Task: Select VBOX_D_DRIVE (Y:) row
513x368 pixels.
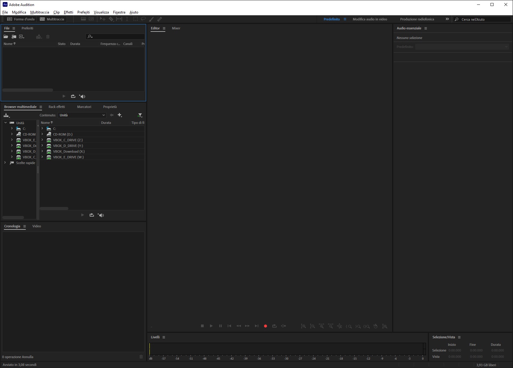Action: click(92, 146)
